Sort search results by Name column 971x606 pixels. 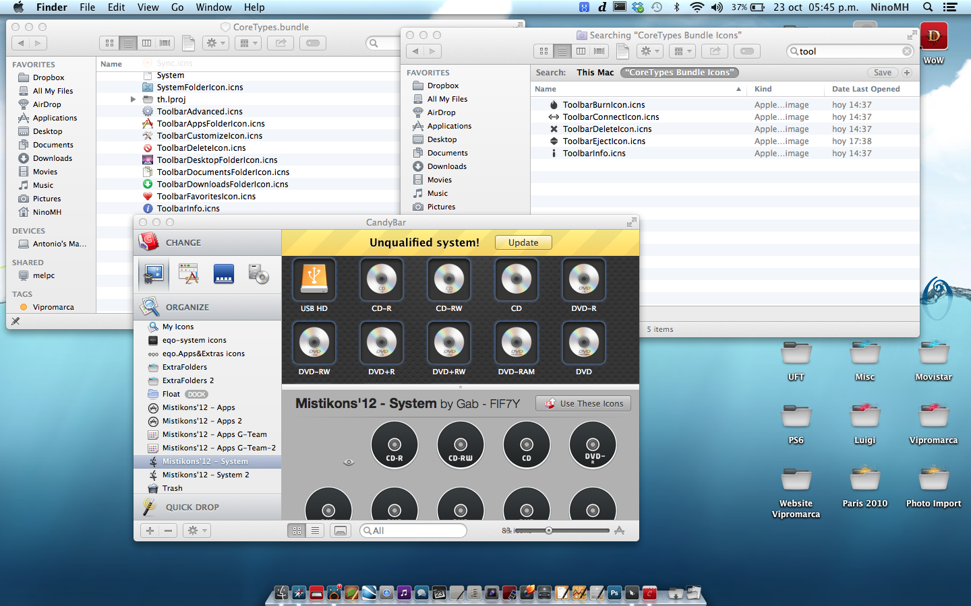638,89
